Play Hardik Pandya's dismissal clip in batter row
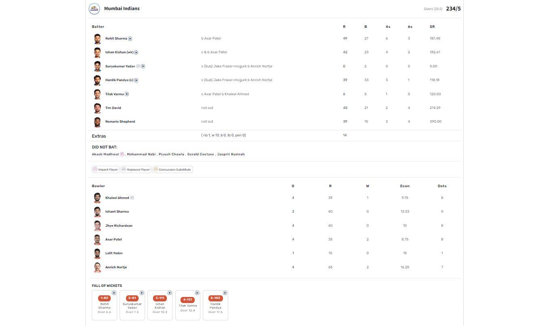557x326 pixels. (136, 80)
